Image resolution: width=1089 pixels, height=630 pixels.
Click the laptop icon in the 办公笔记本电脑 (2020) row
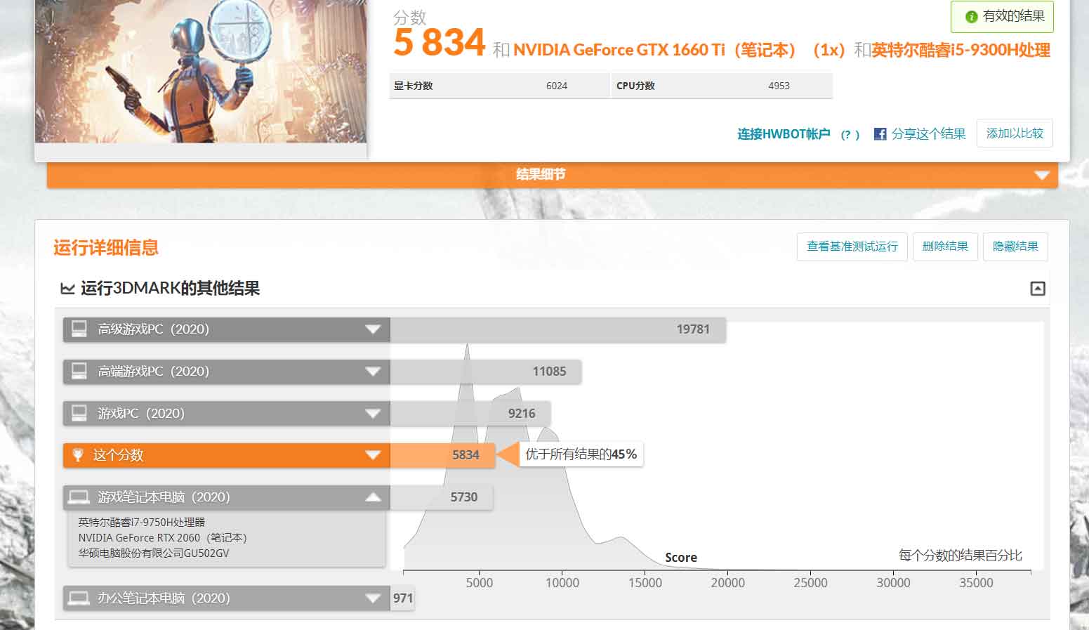click(x=79, y=598)
